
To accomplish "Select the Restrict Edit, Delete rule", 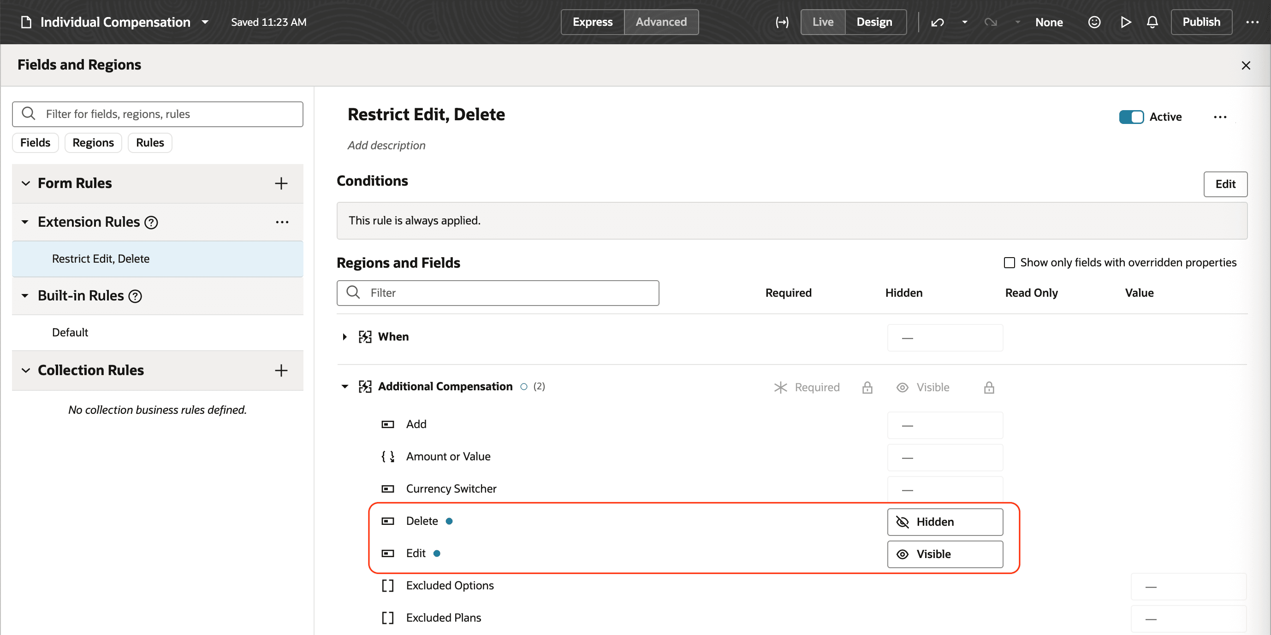I will click(x=101, y=259).
